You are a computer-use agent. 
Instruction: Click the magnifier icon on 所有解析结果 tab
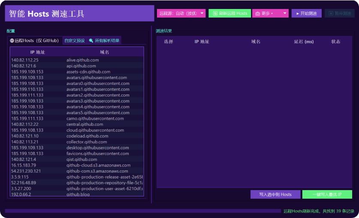pos(91,41)
